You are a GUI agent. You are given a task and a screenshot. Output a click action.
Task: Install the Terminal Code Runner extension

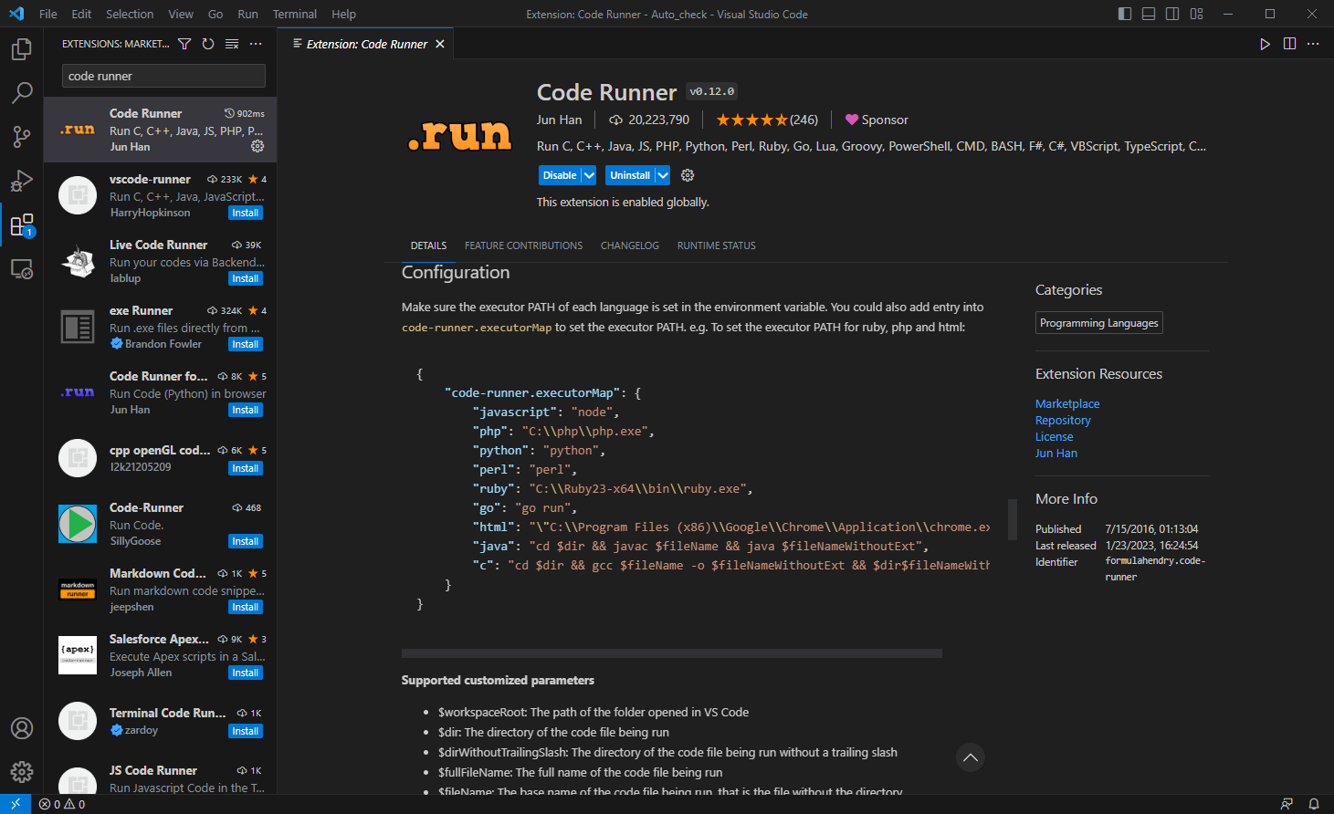(x=246, y=731)
